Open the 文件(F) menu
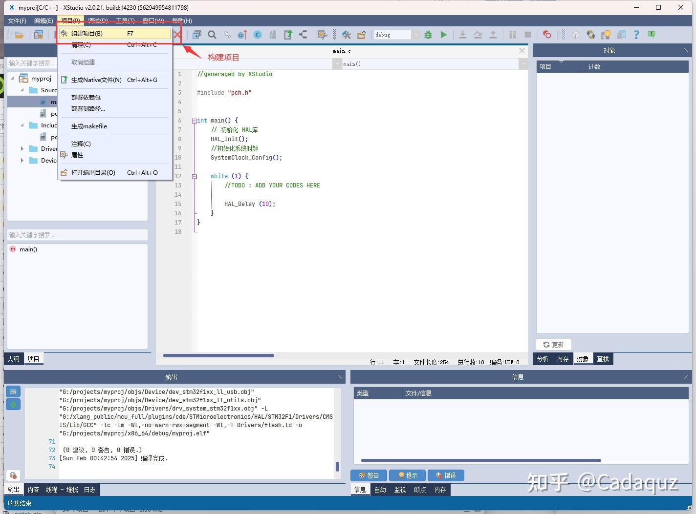 (x=17, y=21)
